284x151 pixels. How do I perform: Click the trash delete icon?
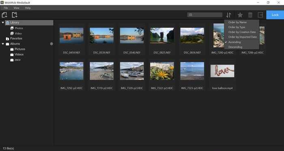pos(250,15)
